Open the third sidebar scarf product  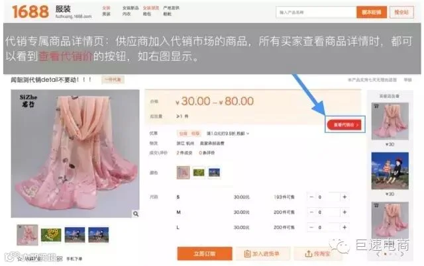click(390, 220)
